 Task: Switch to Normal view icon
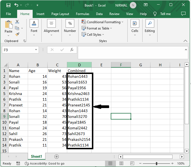tap(110, 163)
